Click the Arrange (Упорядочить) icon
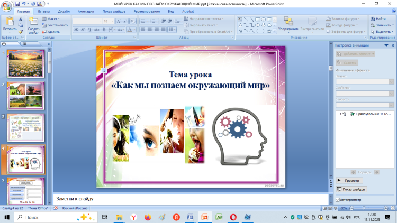This screenshot has width=397, height=223. point(288,21)
